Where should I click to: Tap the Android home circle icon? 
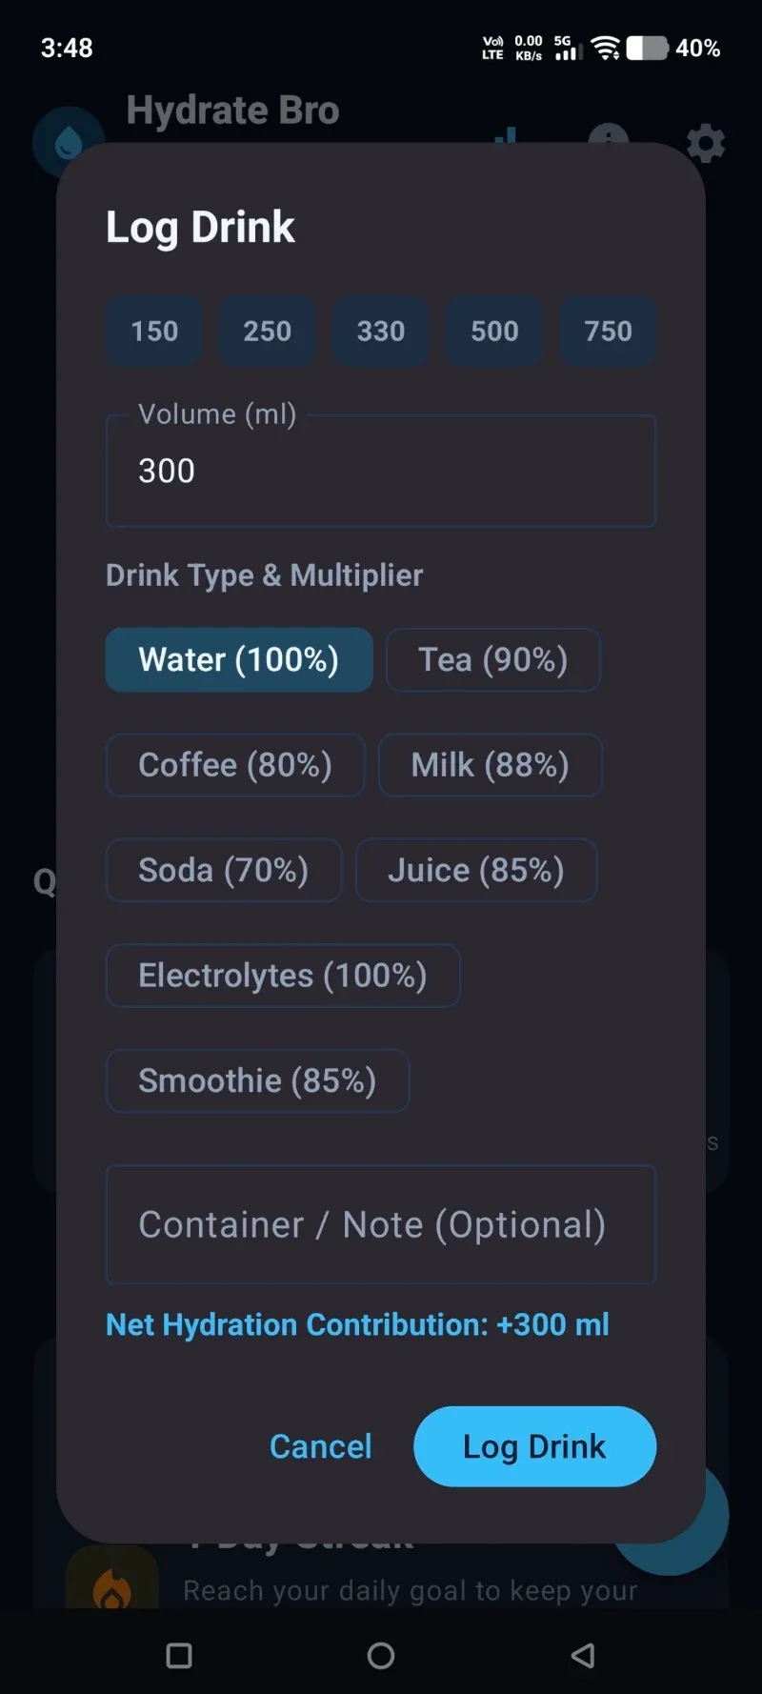(381, 1656)
